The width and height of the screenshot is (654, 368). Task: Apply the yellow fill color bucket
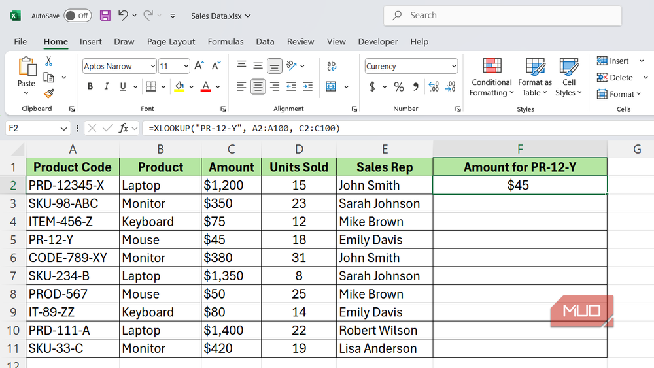(179, 86)
